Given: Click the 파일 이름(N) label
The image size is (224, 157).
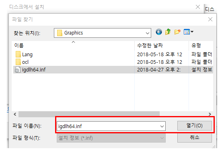Looking at the screenshot, I should (x=27, y=126).
